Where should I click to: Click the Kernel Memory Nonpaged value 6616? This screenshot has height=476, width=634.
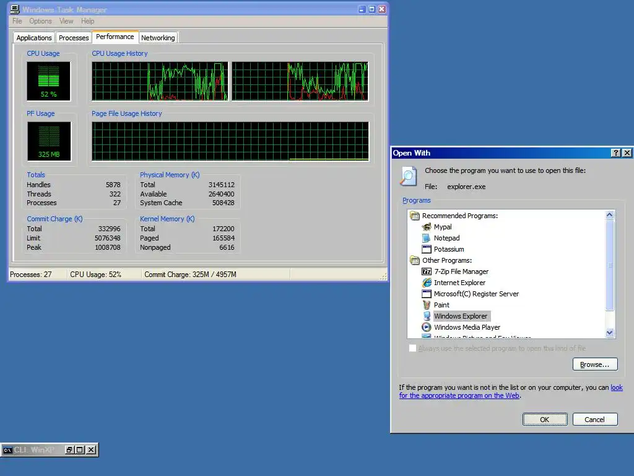pyautogui.click(x=227, y=247)
